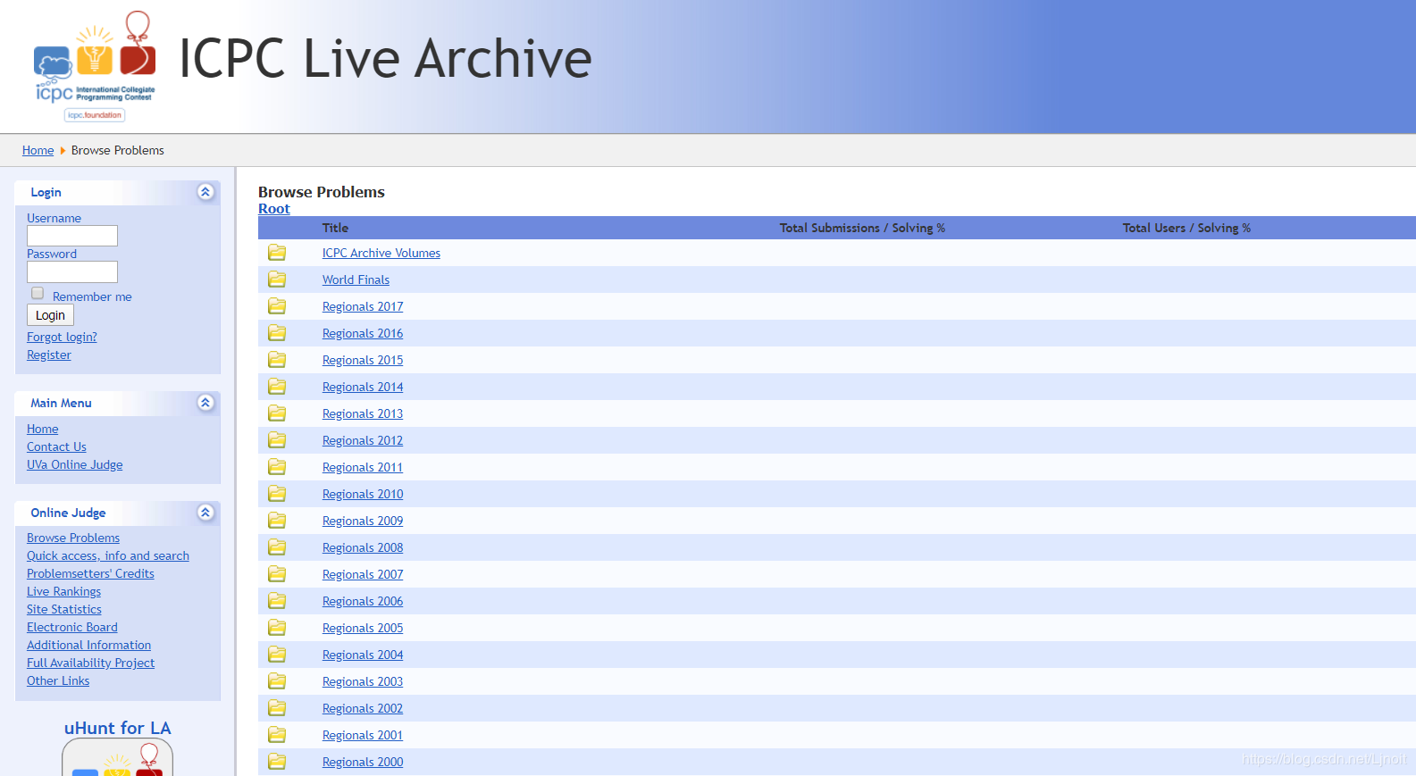Viewport: 1416px width, 776px height.
Task: Click the Password input field
Action: tap(72, 271)
